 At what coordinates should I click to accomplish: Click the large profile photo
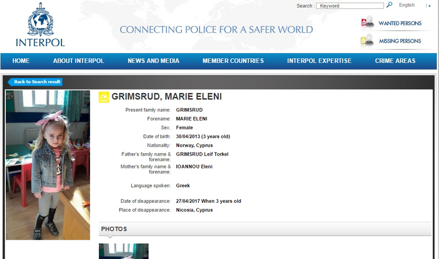pyautogui.click(x=48, y=165)
